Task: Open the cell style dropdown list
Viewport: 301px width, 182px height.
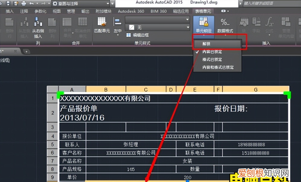Action: (x=158, y=20)
